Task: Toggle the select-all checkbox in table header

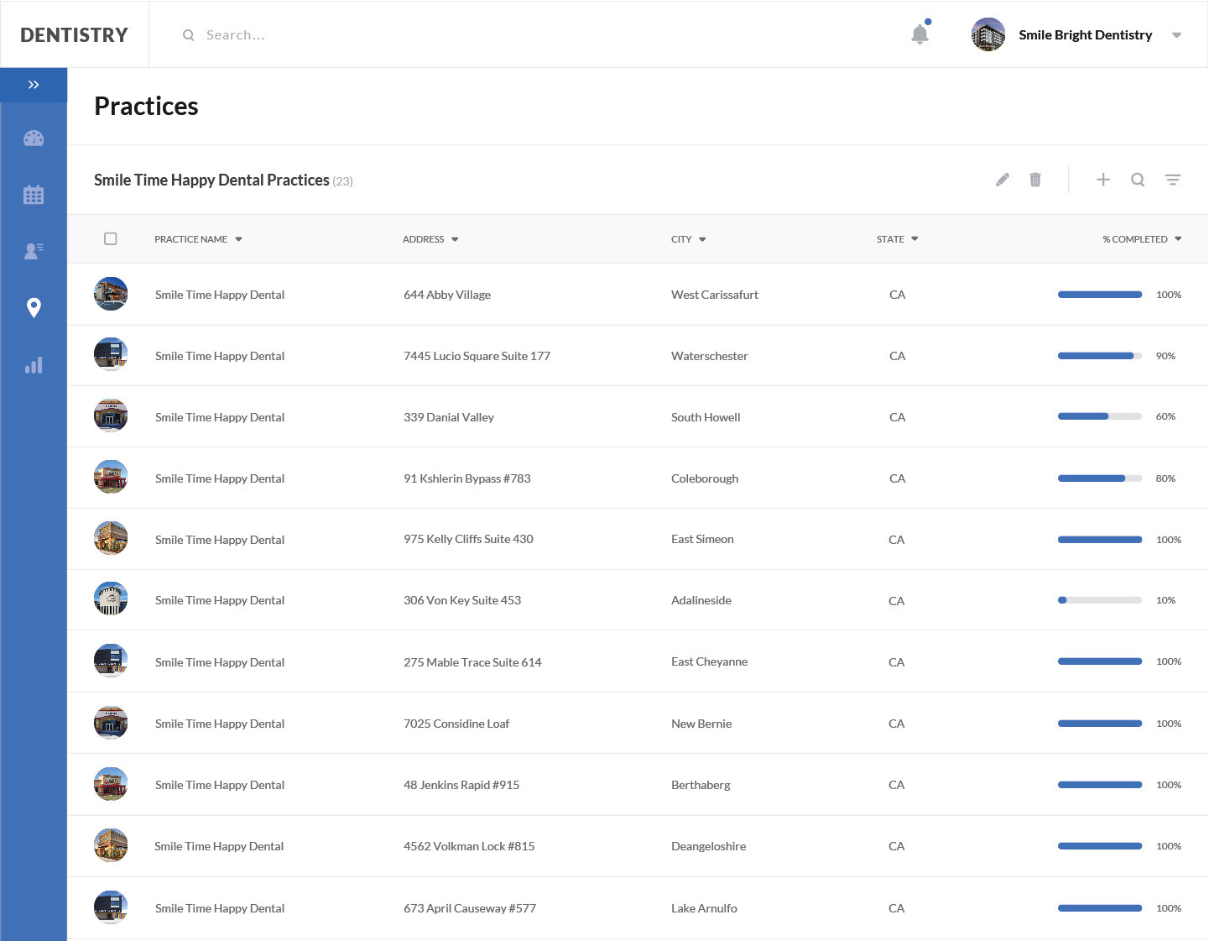Action: (x=111, y=239)
